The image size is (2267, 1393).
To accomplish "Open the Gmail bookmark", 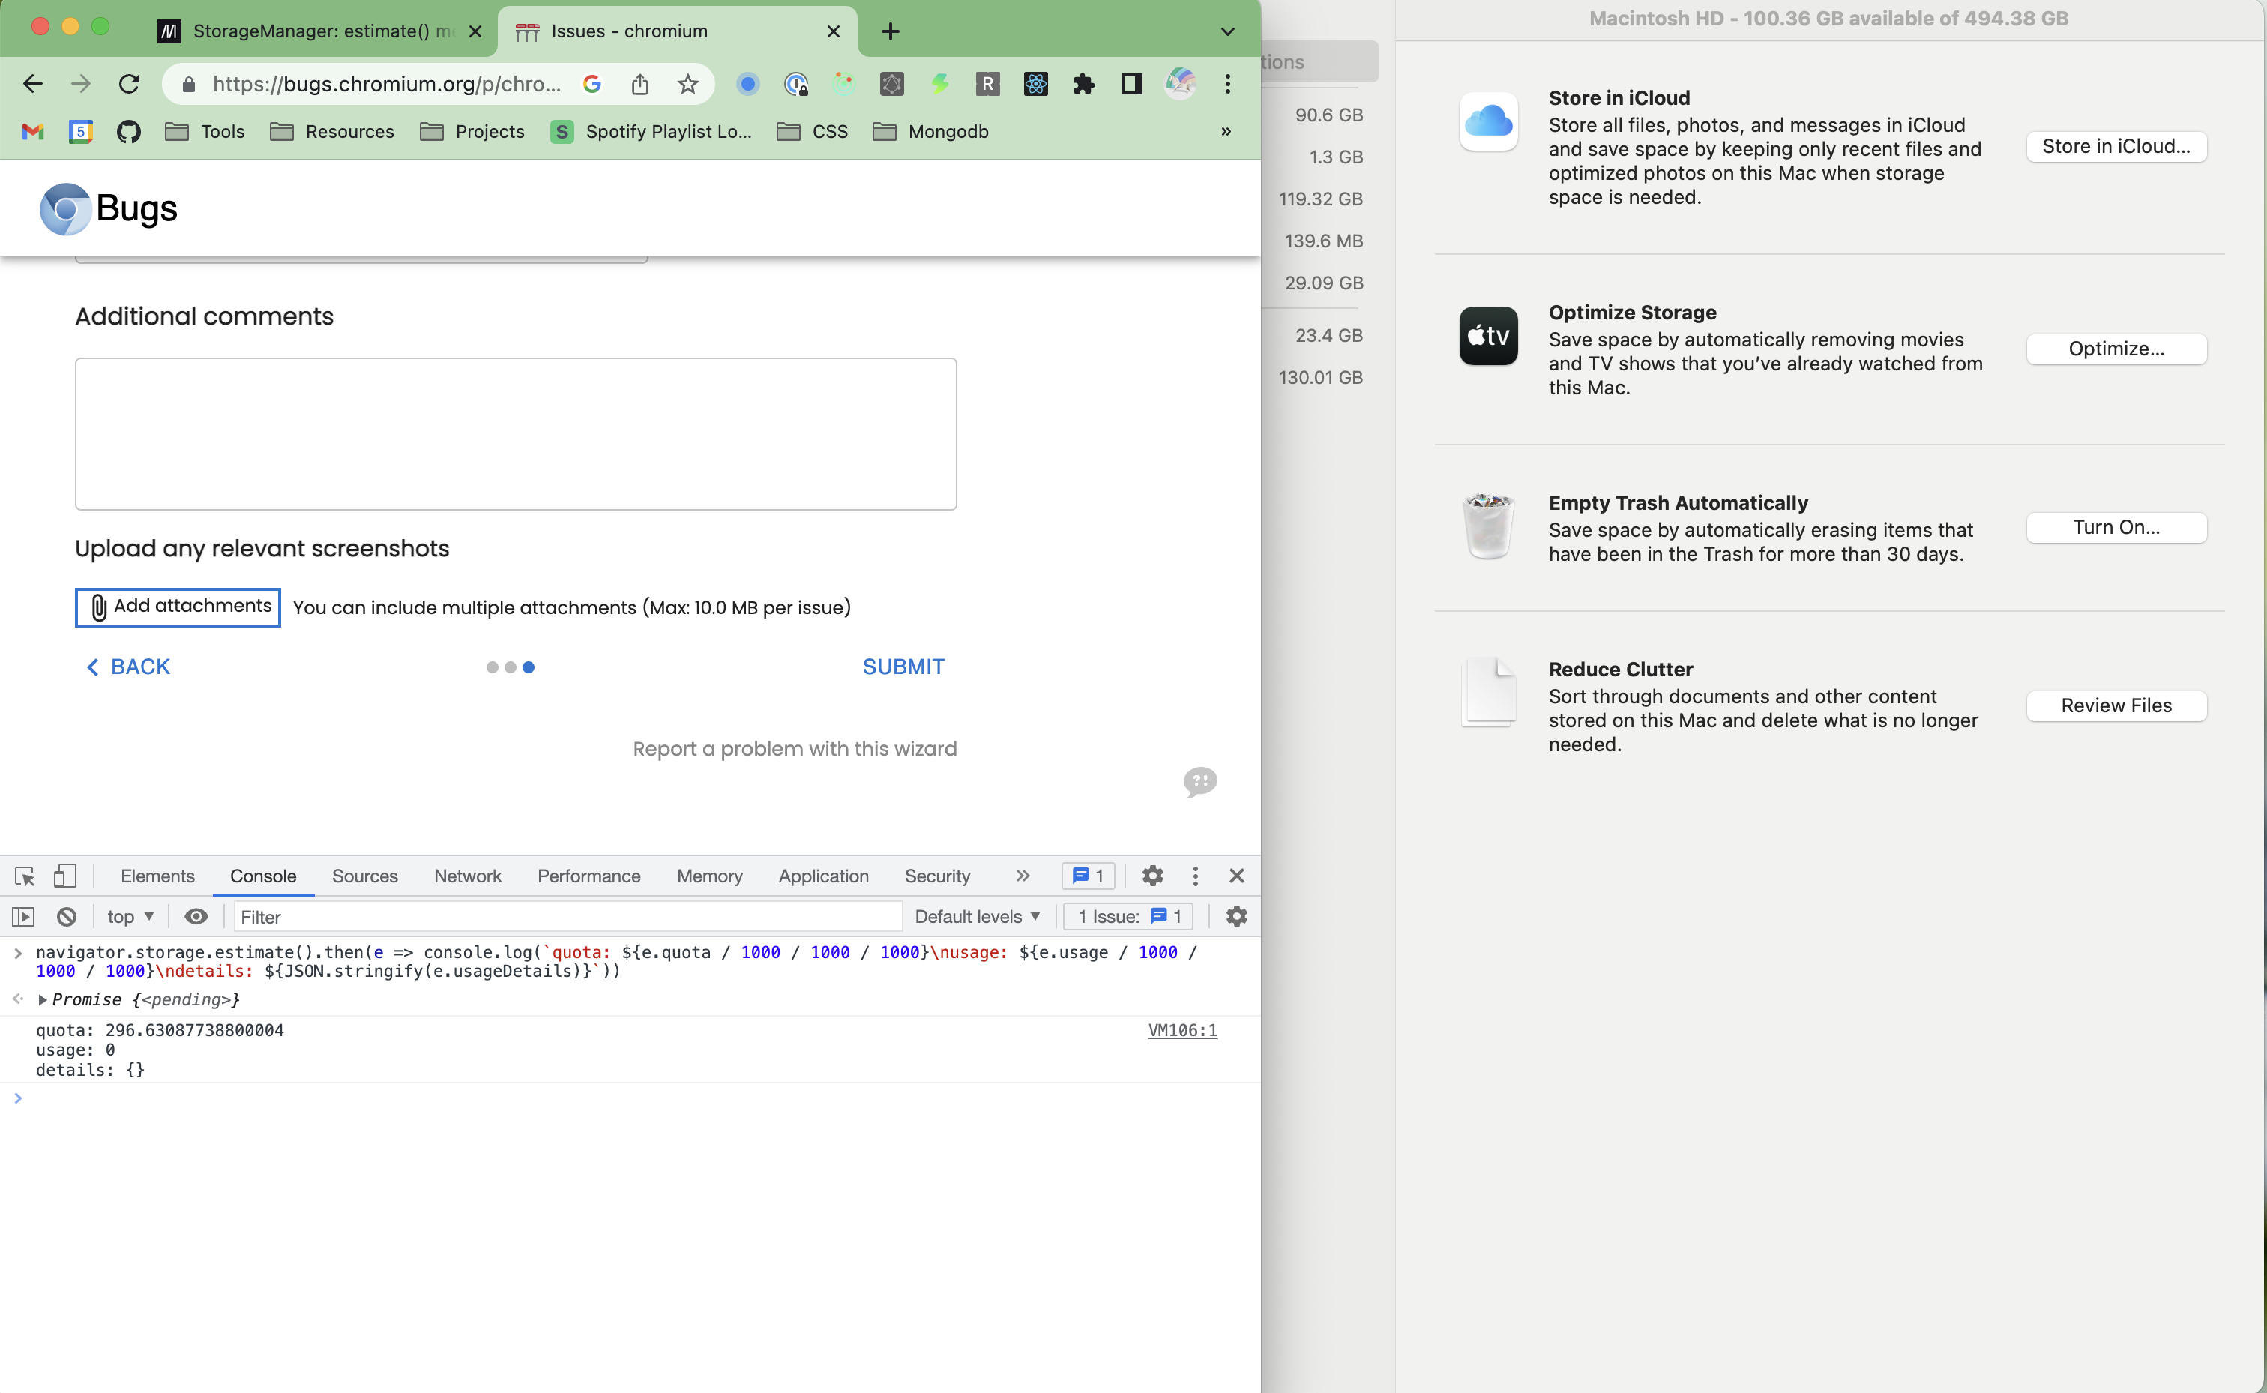I will [x=33, y=132].
